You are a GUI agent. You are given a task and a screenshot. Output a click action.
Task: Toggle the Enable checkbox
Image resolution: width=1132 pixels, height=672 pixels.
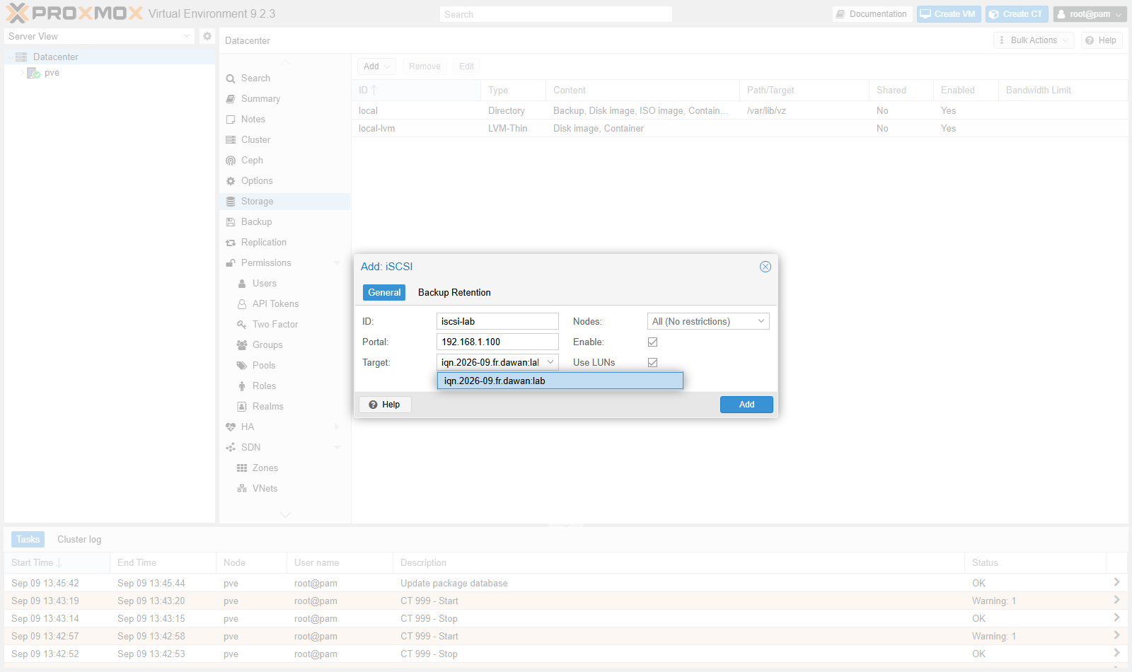652,342
